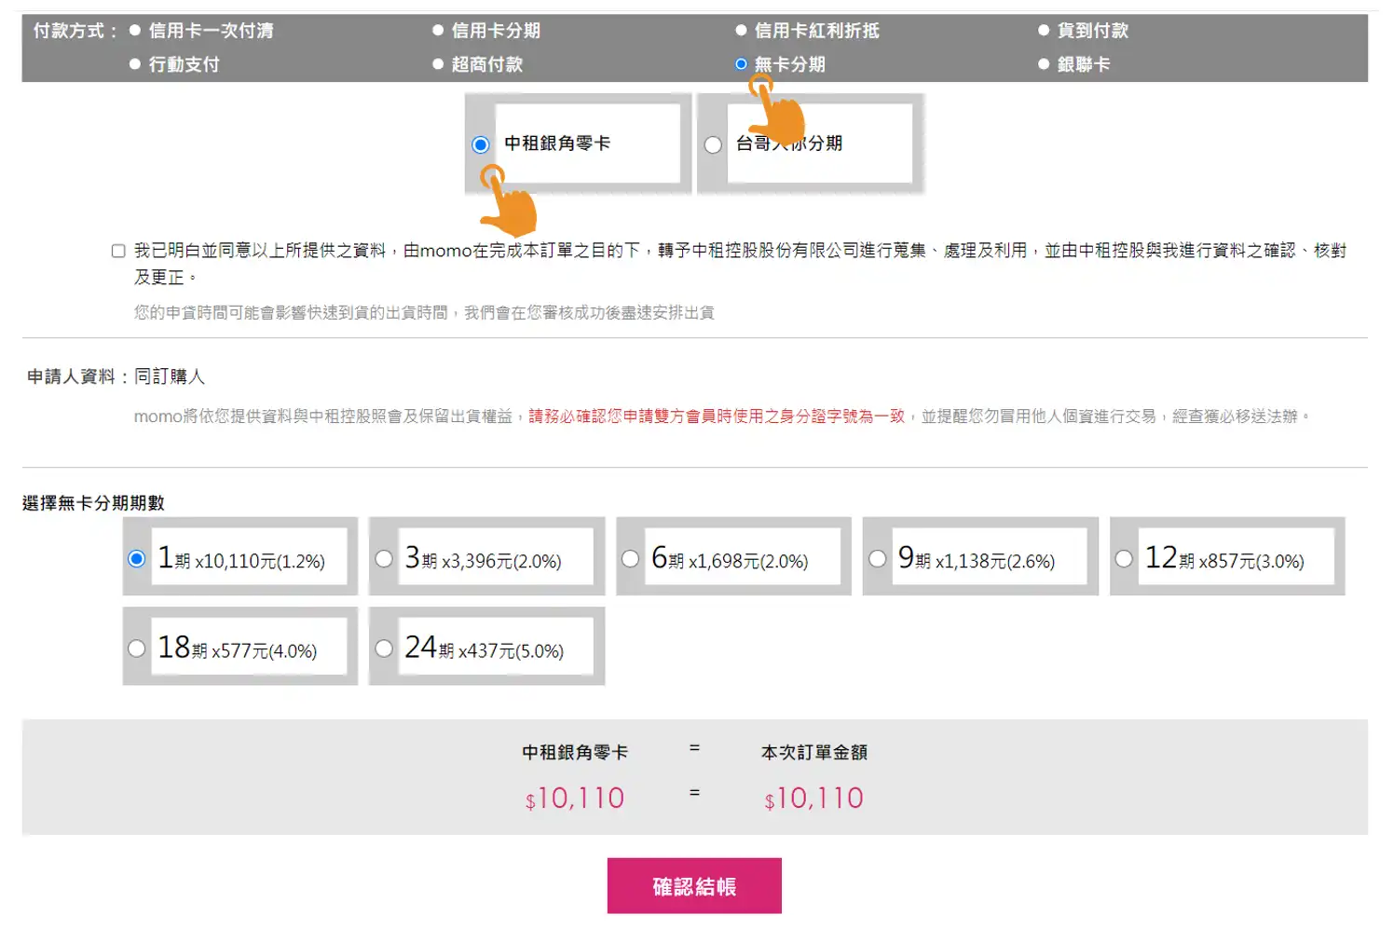Choose 6期 x1,698元 installment plan

point(631,558)
